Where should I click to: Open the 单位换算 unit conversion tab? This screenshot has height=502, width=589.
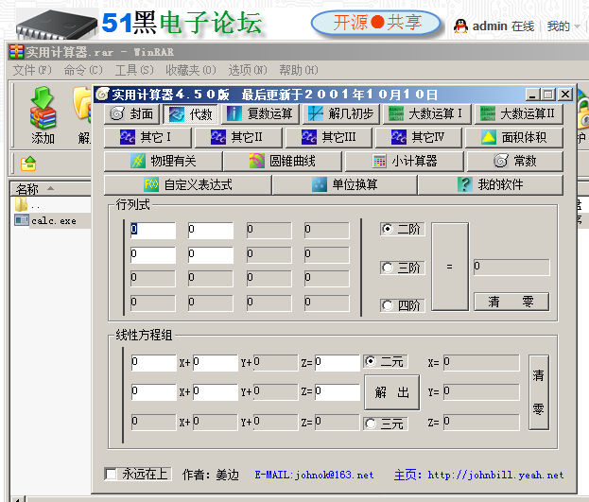(345, 184)
